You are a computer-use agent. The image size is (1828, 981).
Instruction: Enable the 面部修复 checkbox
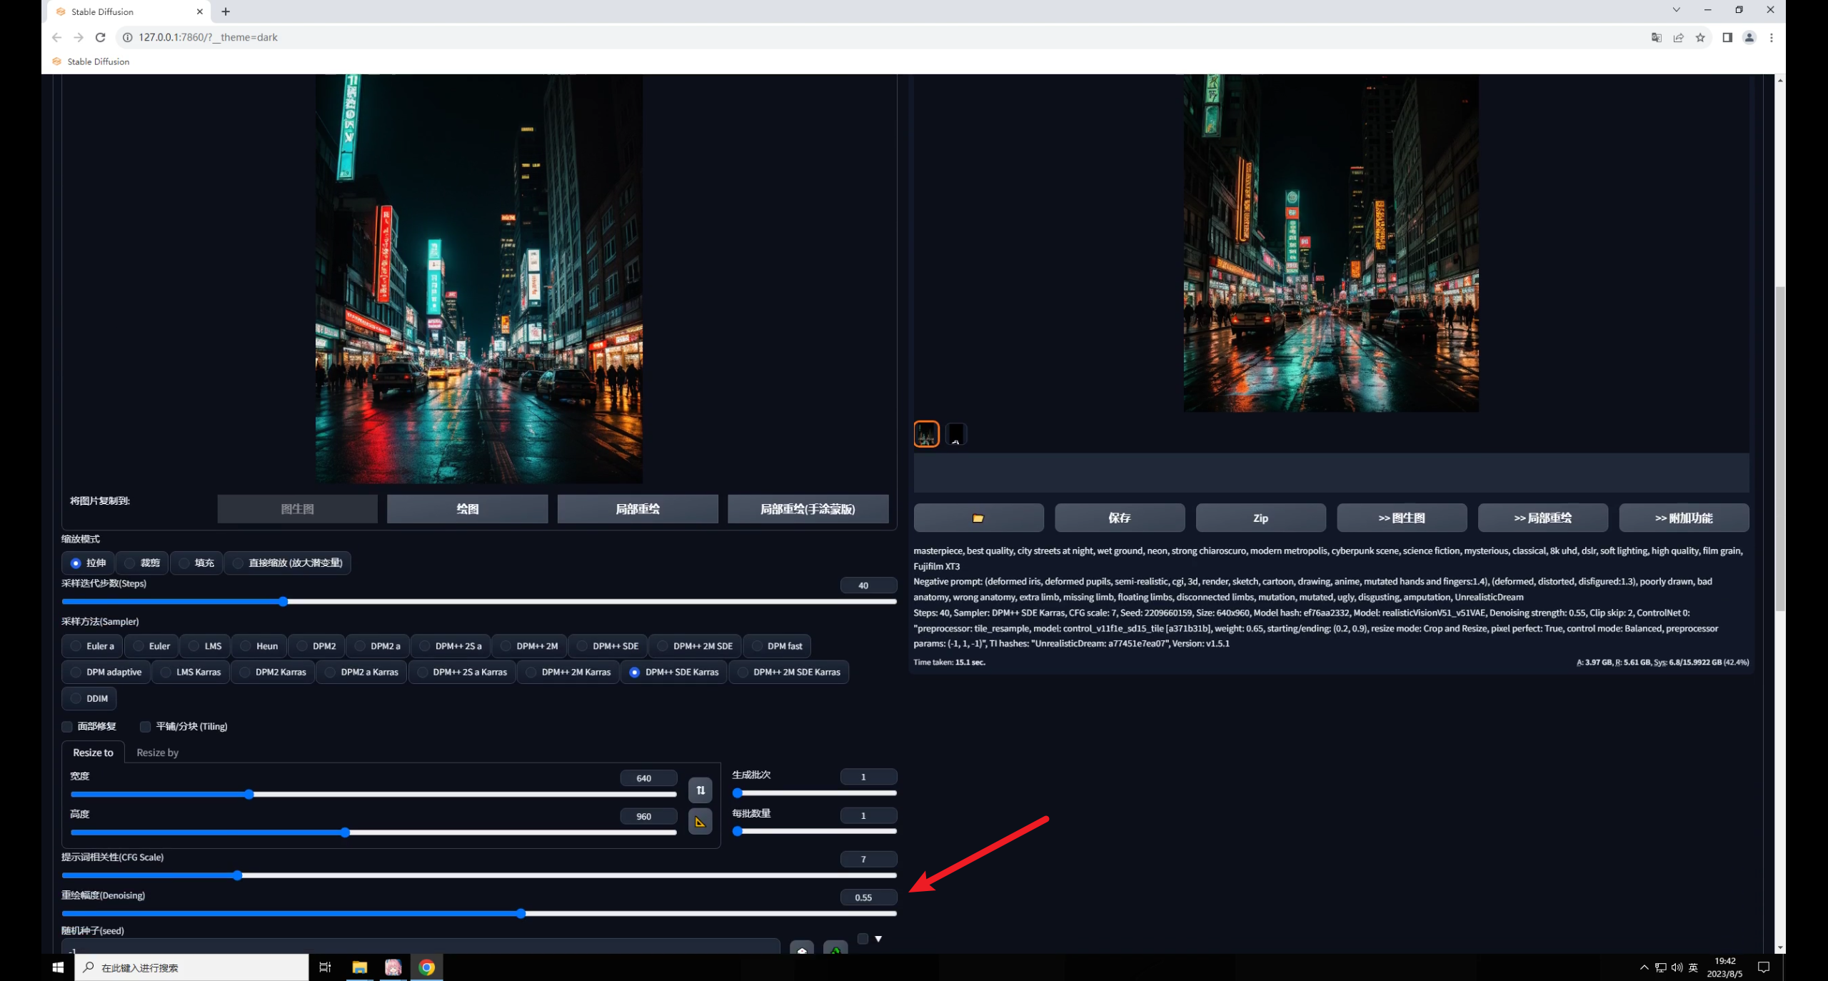[x=67, y=726]
